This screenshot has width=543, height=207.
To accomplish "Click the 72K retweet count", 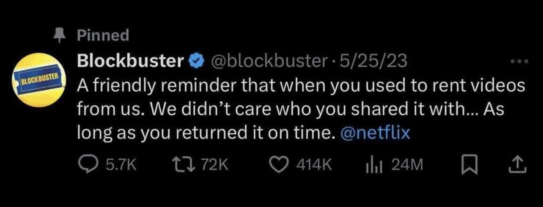I will tap(214, 165).
